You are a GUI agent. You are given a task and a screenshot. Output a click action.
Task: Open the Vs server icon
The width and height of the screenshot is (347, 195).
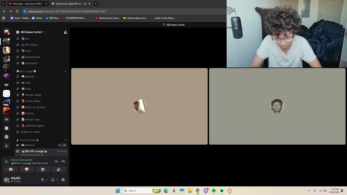click(x=7, y=119)
